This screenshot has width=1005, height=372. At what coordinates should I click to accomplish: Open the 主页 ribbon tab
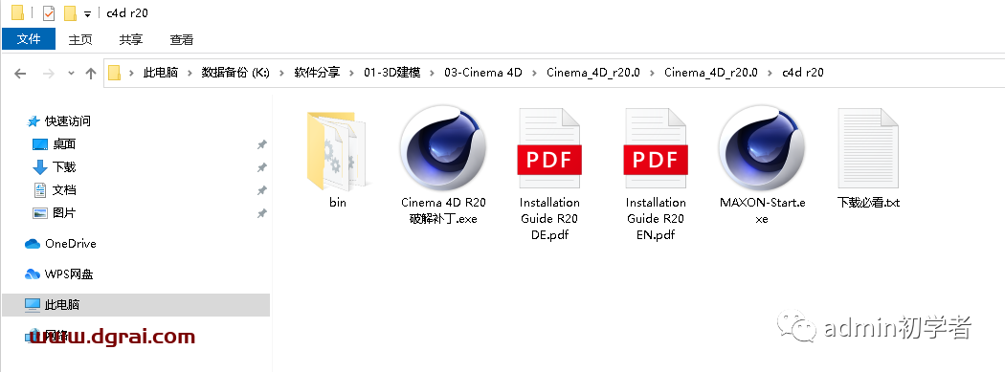[80, 39]
